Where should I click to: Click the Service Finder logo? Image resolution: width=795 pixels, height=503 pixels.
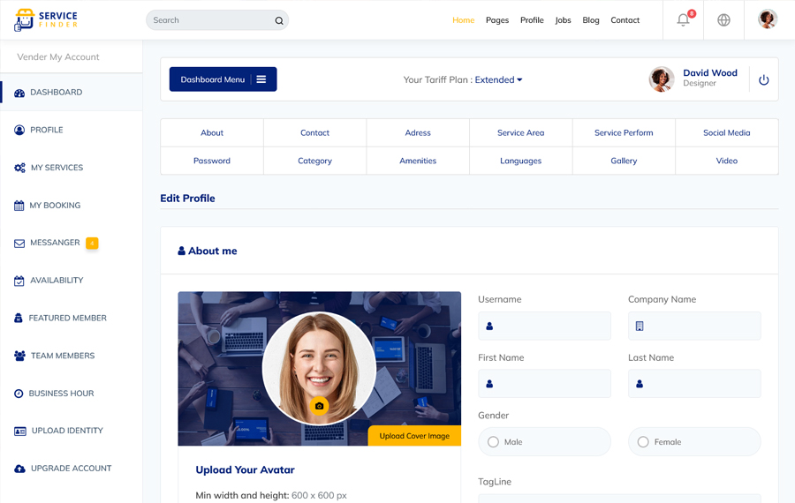[x=46, y=19]
